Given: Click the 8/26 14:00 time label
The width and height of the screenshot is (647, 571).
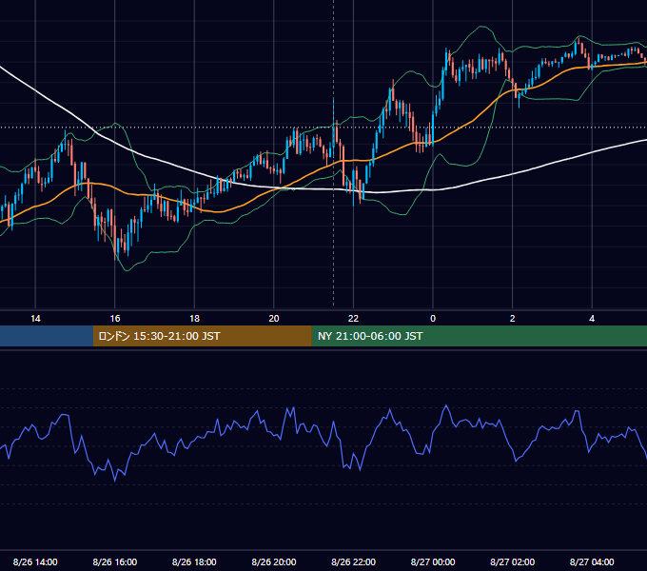Looking at the screenshot, I should pyautogui.click(x=35, y=561).
